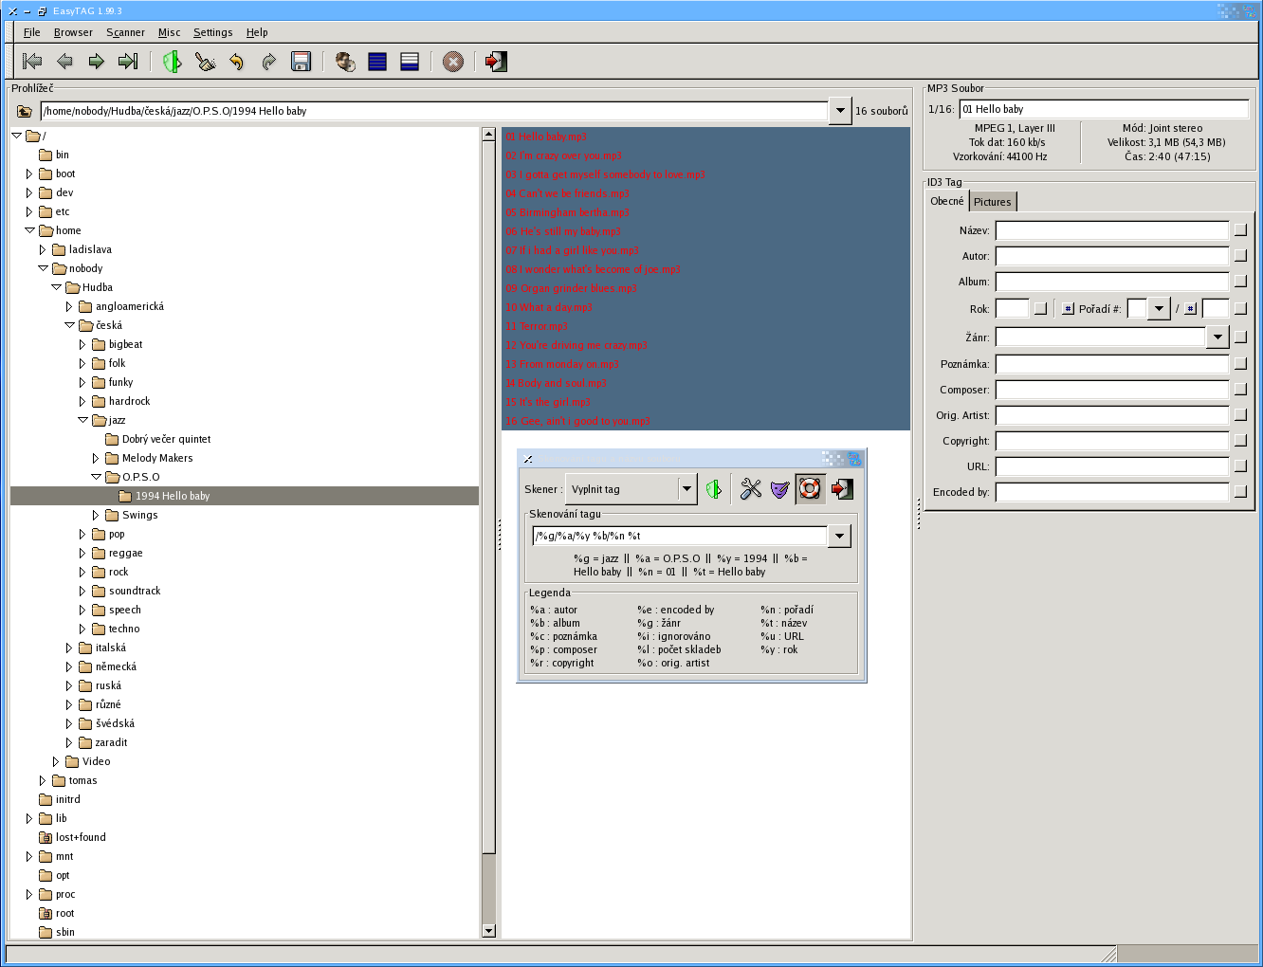
Task: Expand the boot folder in tree
Action: pyautogui.click(x=29, y=173)
